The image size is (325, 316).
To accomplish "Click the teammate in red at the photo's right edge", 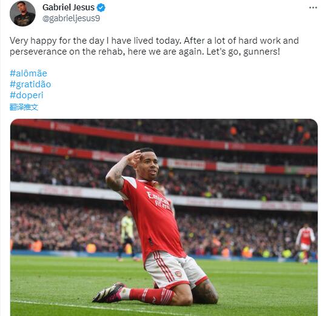I will point(305,244).
